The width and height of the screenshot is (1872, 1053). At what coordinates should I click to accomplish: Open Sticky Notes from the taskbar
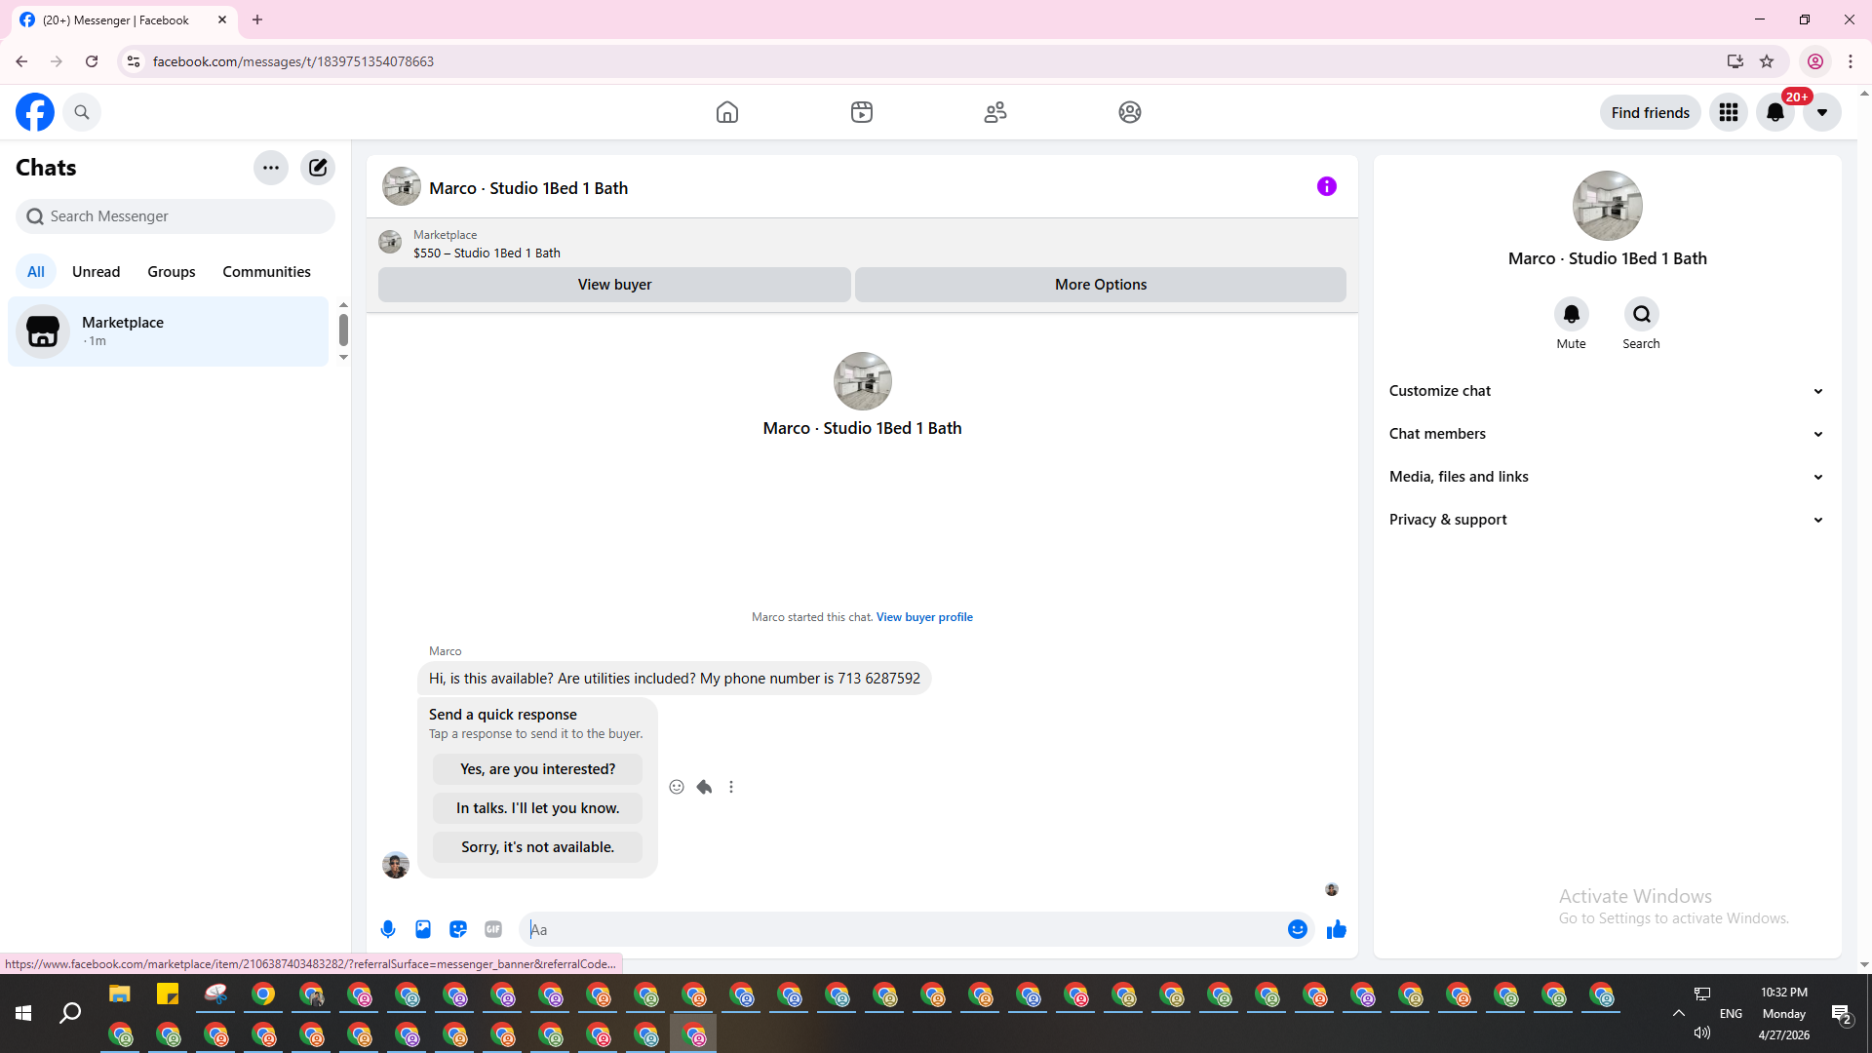(x=168, y=994)
